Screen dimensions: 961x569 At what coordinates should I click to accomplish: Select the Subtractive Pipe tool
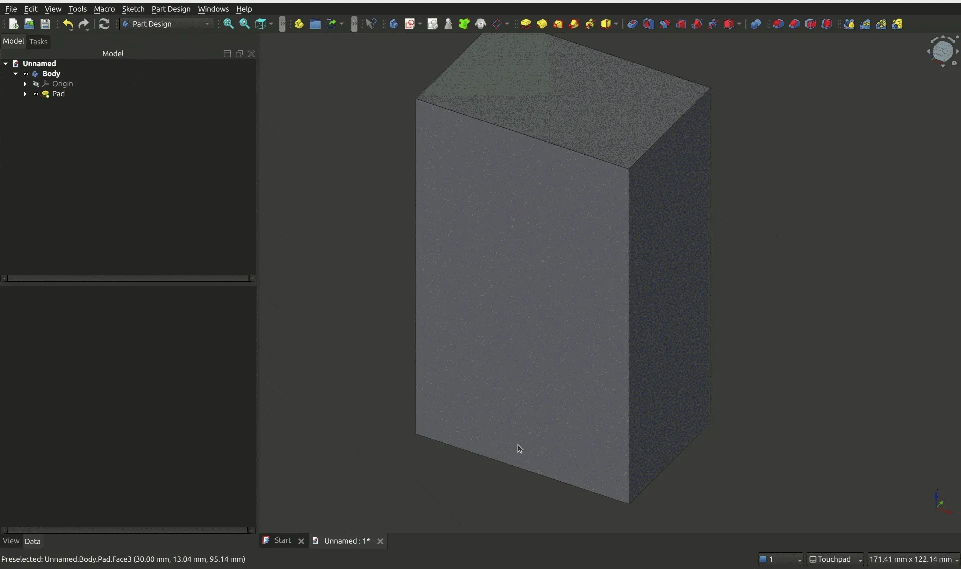tap(697, 24)
